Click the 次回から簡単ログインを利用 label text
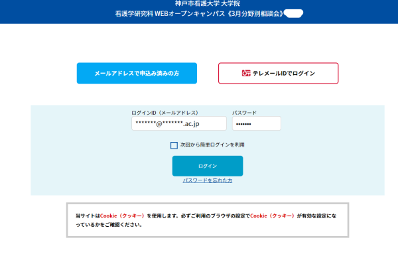Viewport: 398px width, 258px height. coord(212,145)
